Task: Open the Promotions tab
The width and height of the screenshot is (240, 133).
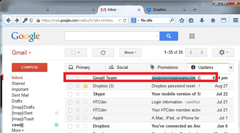Action: coord(167,67)
